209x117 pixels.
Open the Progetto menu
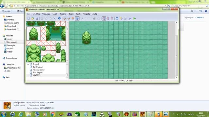(x=86, y=14)
